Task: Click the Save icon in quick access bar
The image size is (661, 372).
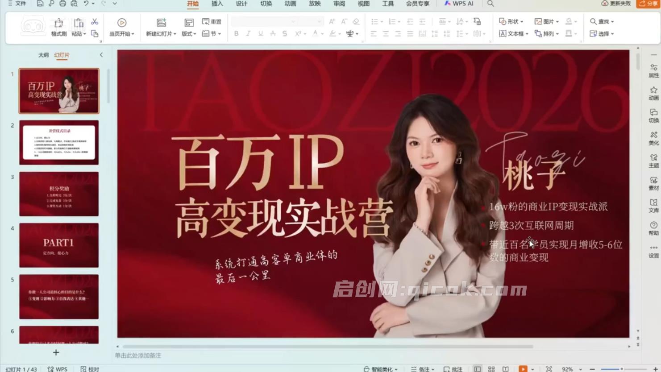Action: [x=40, y=4]
